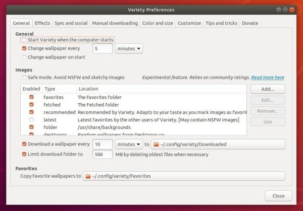Click the limit download folder size field
The width and height of the screenshot is (303, 211).
(x=103, y=154)
